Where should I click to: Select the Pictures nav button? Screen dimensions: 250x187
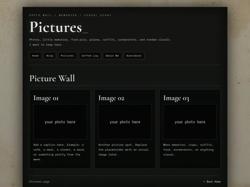(x=68, y=56)
